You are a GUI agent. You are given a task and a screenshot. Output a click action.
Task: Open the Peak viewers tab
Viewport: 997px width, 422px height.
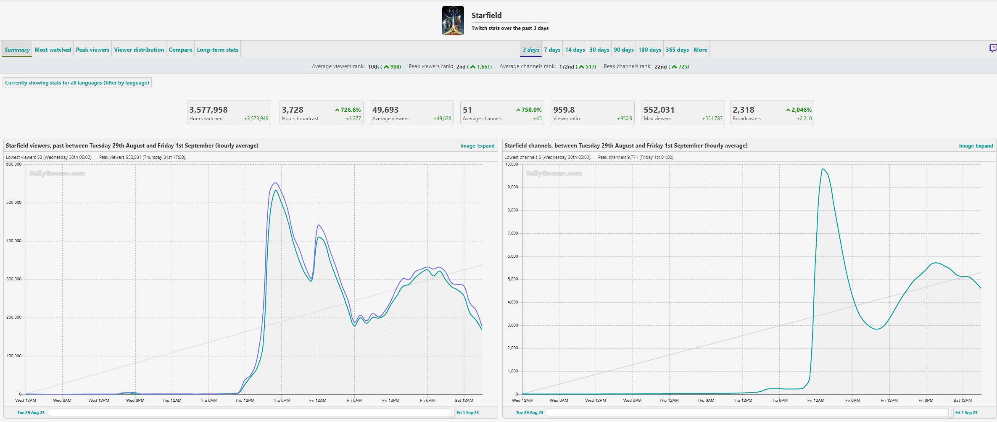(92, 50)
